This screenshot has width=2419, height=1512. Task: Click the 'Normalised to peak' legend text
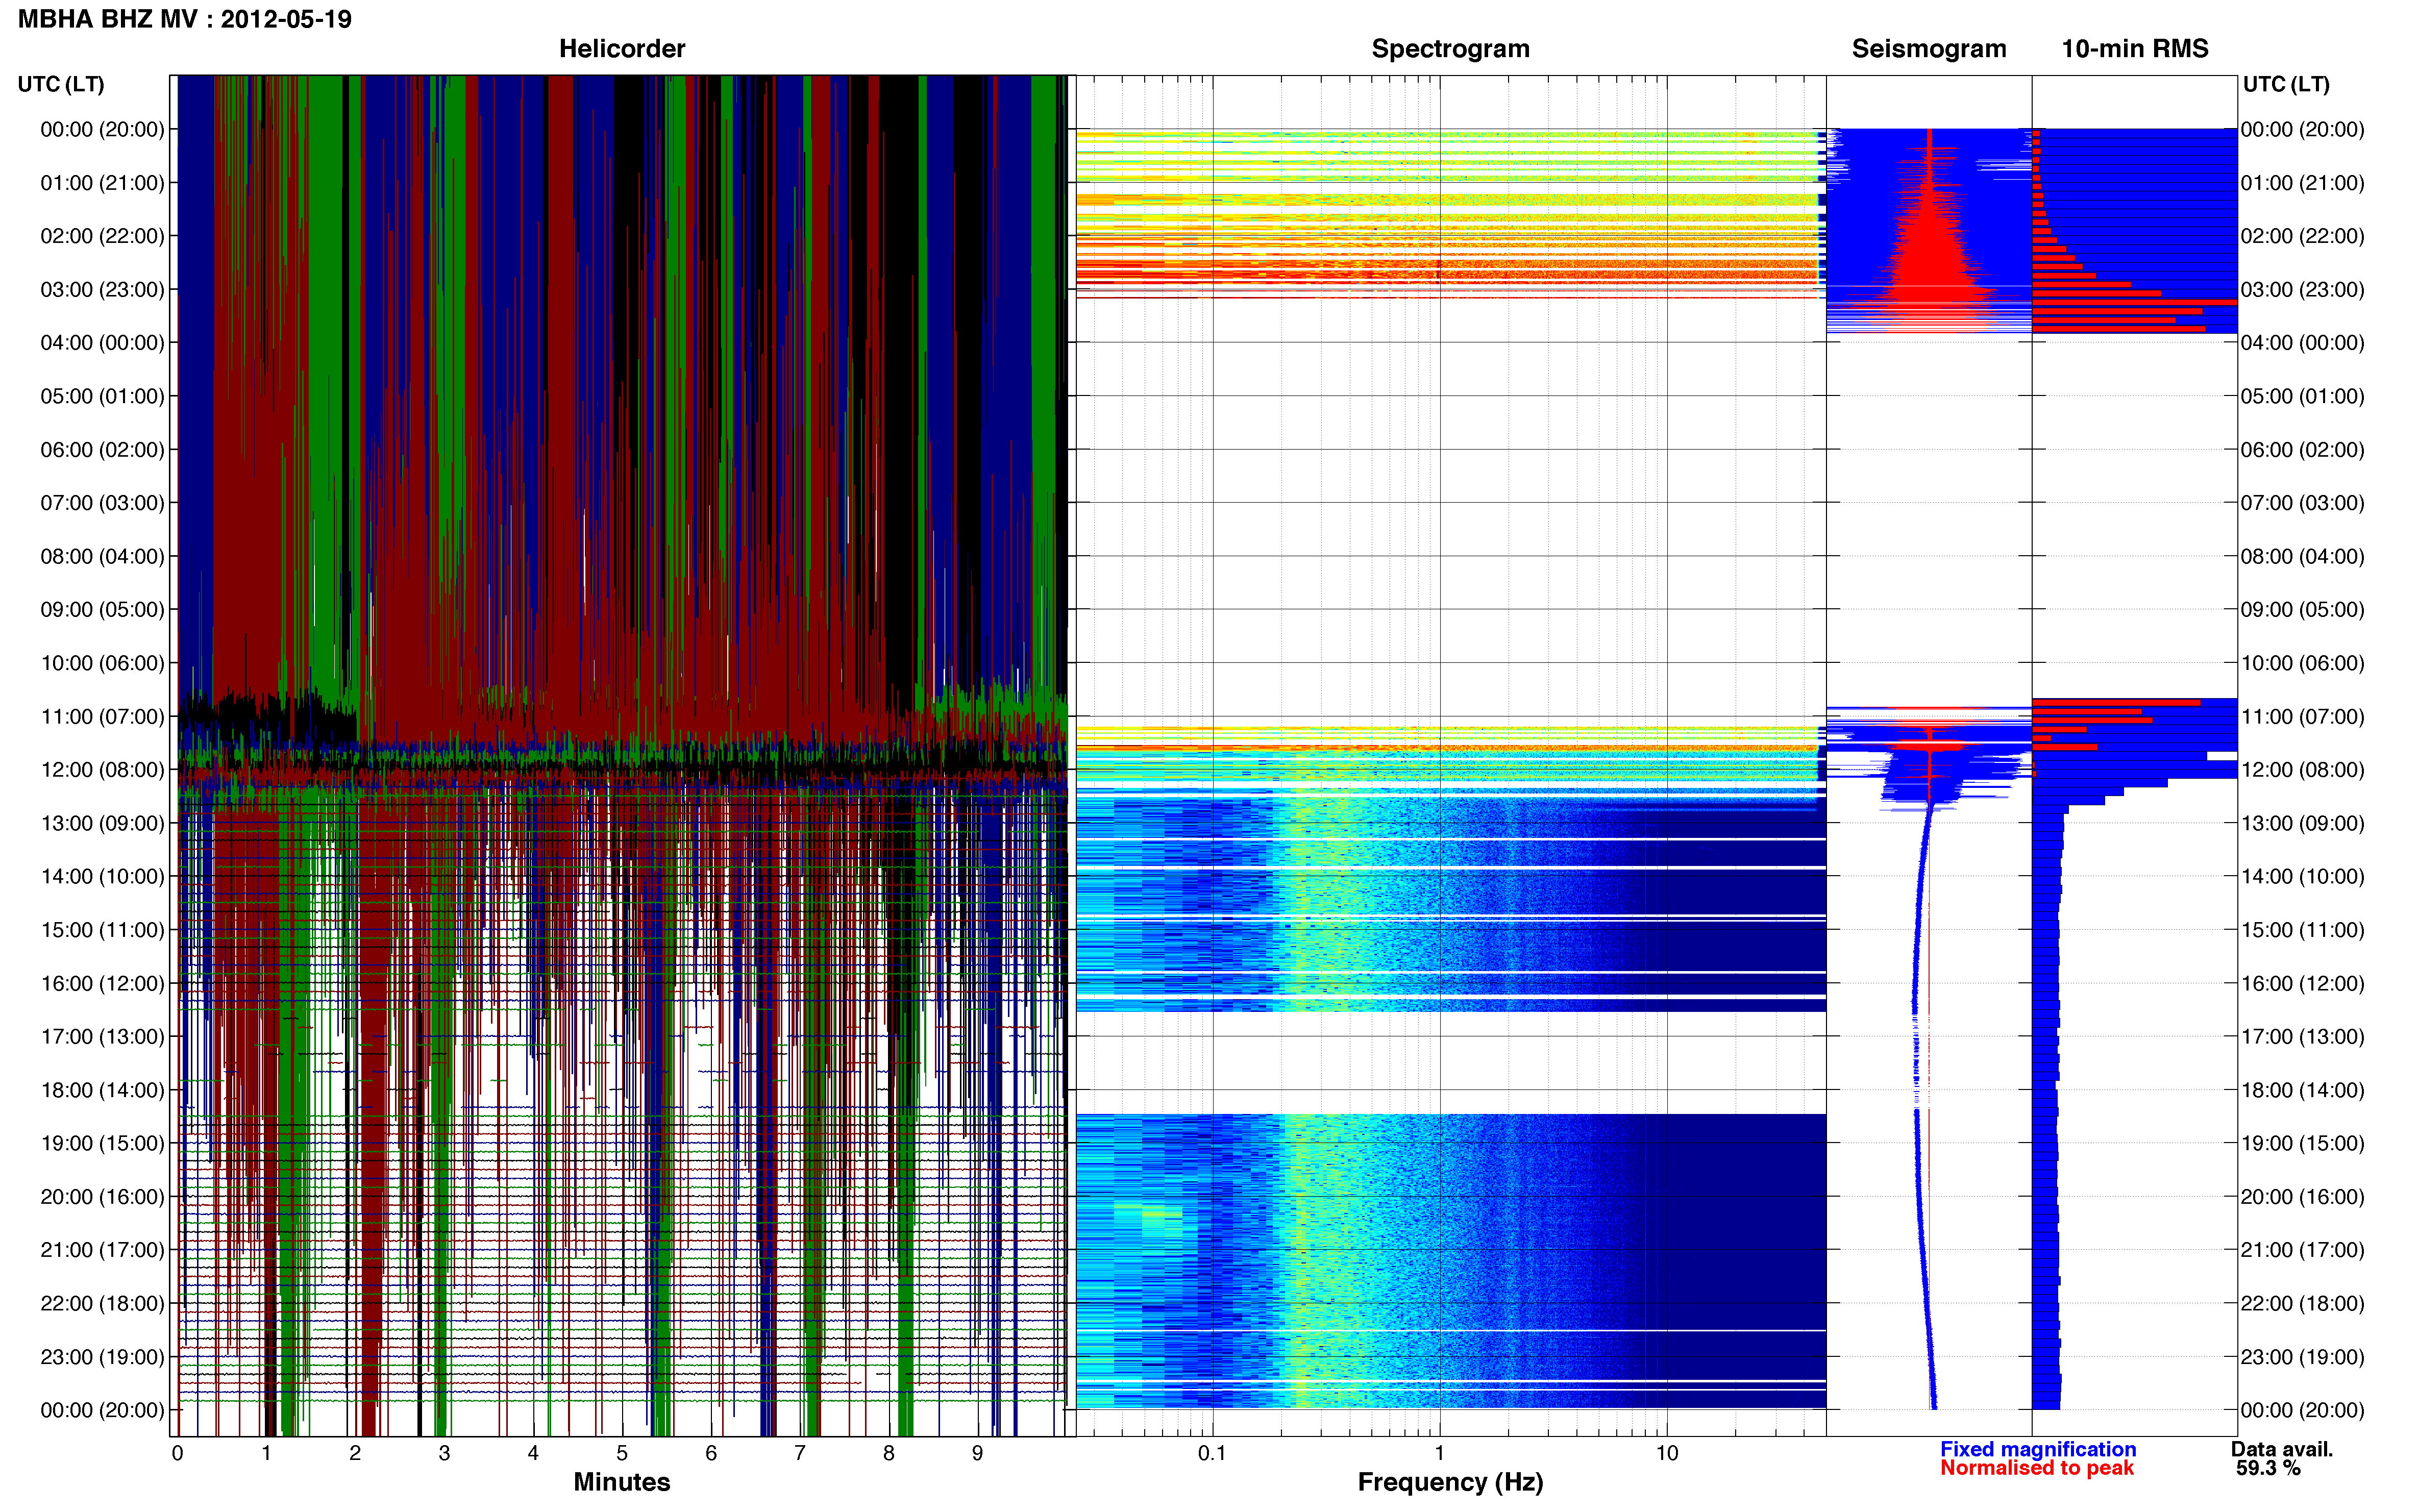click(2037, 1468)
